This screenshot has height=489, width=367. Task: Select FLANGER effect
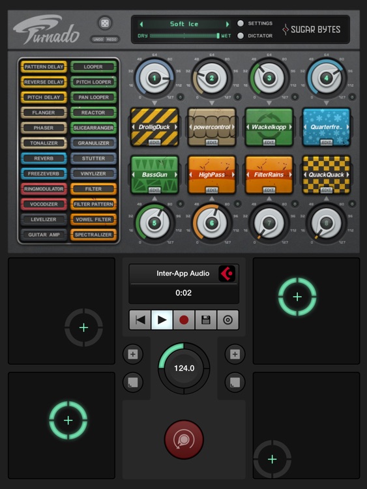44,113
